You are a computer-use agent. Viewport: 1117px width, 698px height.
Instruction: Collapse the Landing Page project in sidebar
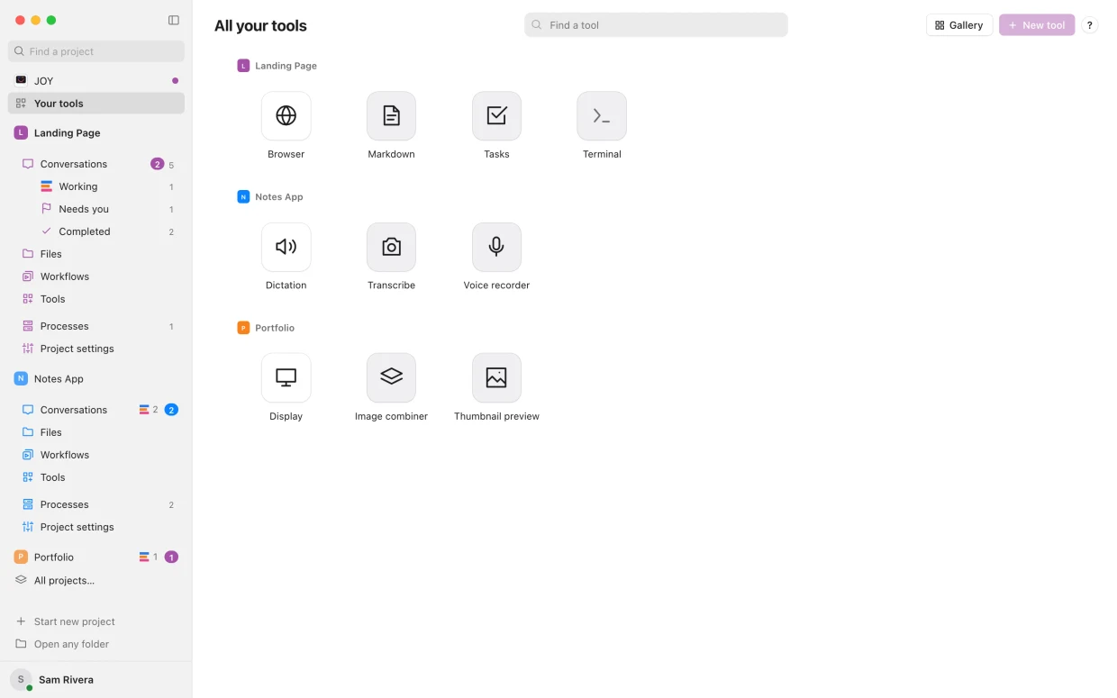coord(96,132)
